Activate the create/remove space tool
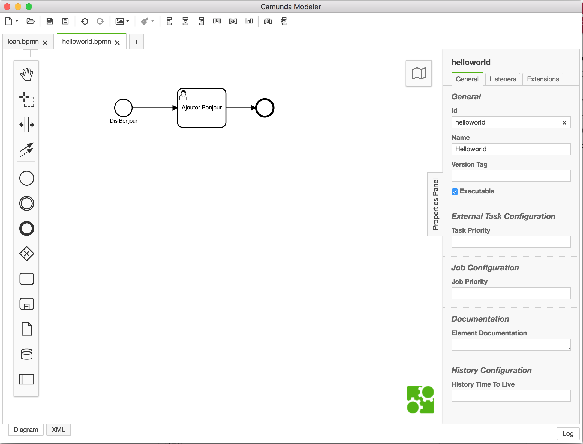This screenshot has height=444, width=583. coord(26,125)
